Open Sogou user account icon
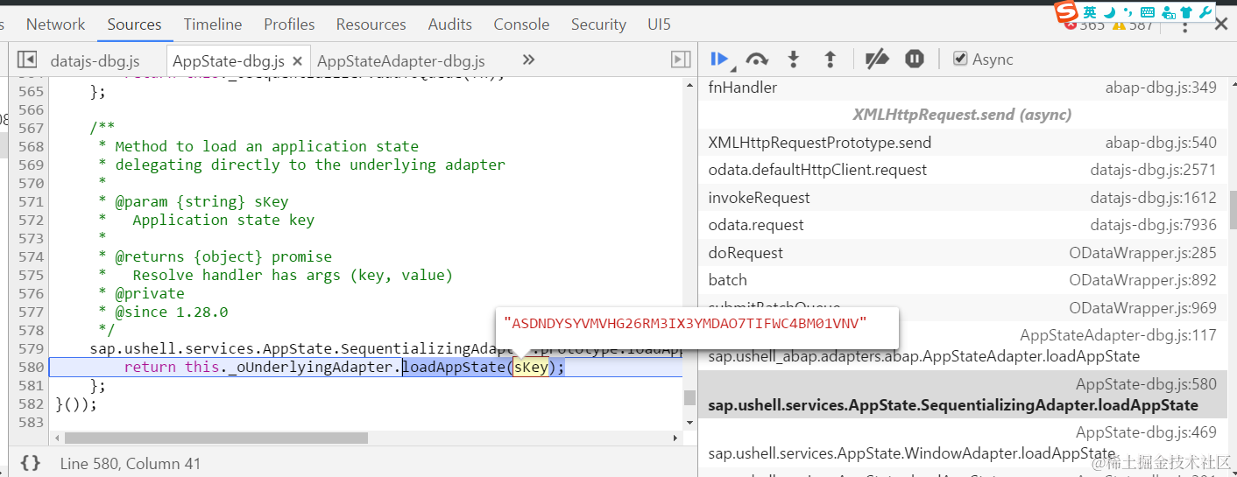This screenshot has height=477, width=1237. (1167, 12)
